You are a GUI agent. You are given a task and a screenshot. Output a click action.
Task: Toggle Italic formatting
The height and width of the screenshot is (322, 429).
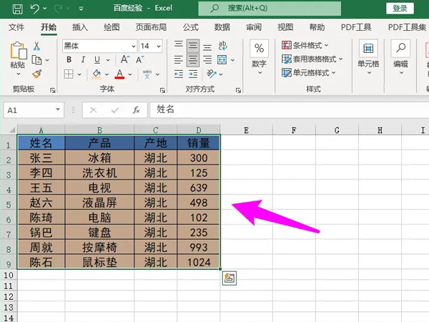[83, 60]
